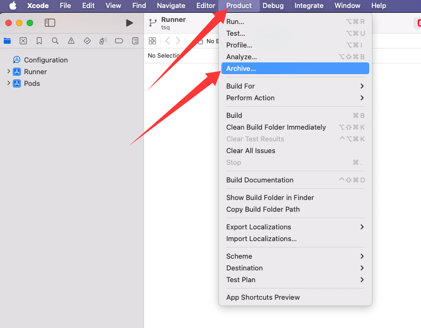Open the Debug navigator spray icon

pyautogui.click(x=103, y=41)
